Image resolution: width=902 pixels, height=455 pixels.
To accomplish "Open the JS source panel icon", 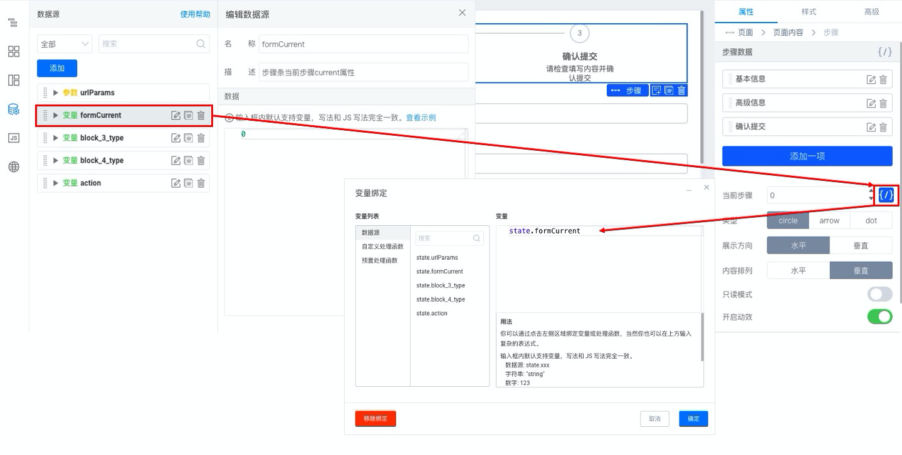I will click(x=14, y=138).
